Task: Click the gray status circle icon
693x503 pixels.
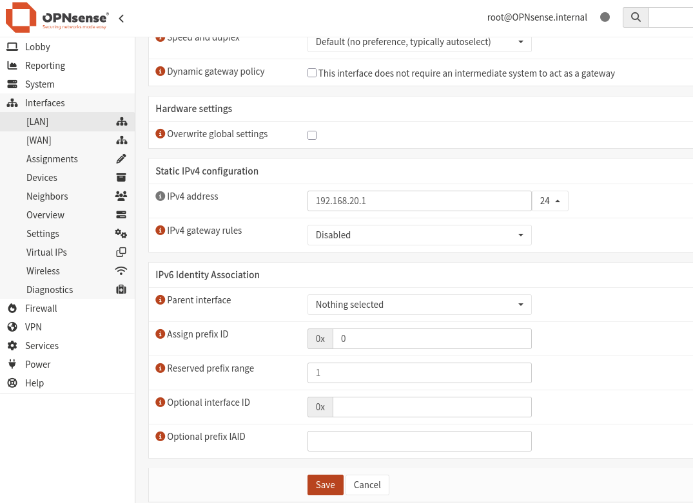Action: pyautogui.click(x=605, y=17)
